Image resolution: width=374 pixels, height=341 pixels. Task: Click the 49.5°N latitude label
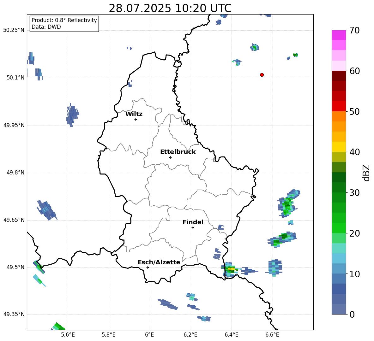15,267
